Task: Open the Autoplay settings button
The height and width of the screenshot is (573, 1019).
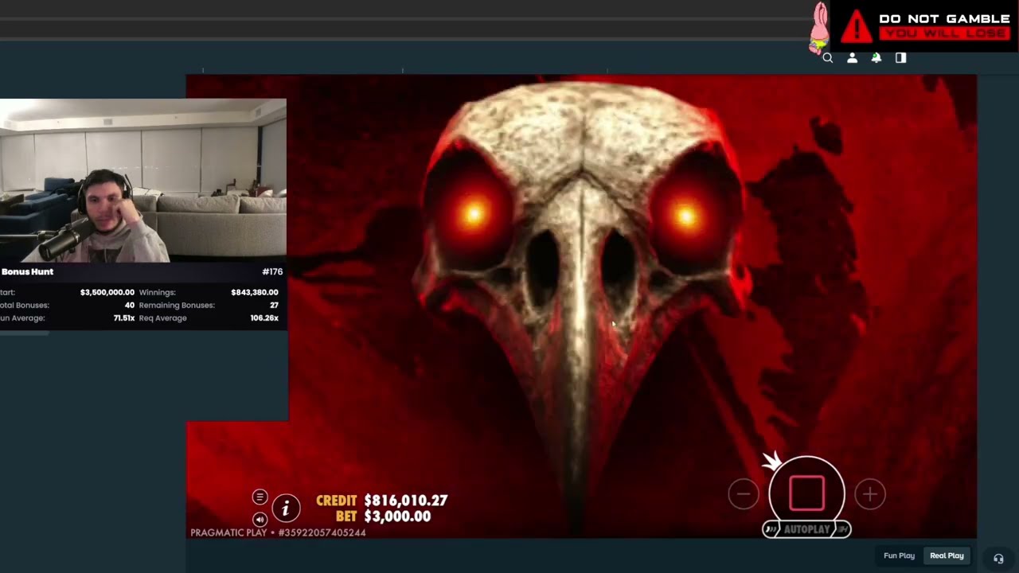Action: point(806,529)
